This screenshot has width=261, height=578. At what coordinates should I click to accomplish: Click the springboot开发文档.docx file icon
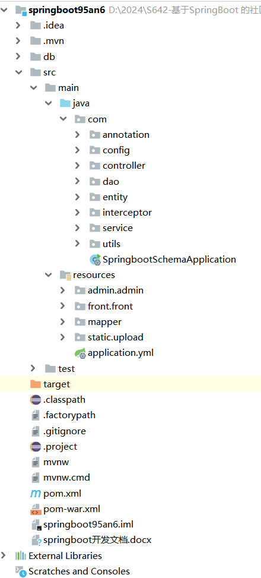pos(36,541)
